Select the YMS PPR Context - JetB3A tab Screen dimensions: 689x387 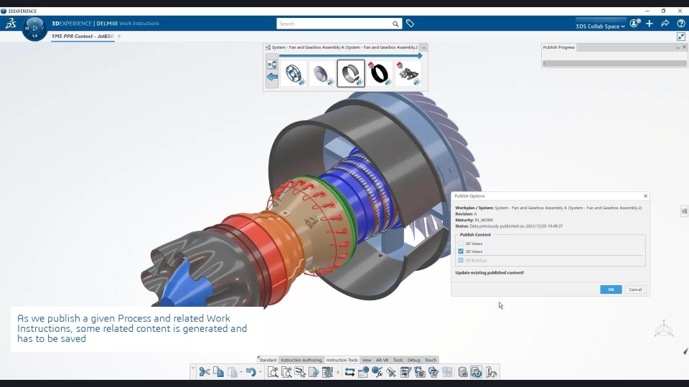coord(83,37)
